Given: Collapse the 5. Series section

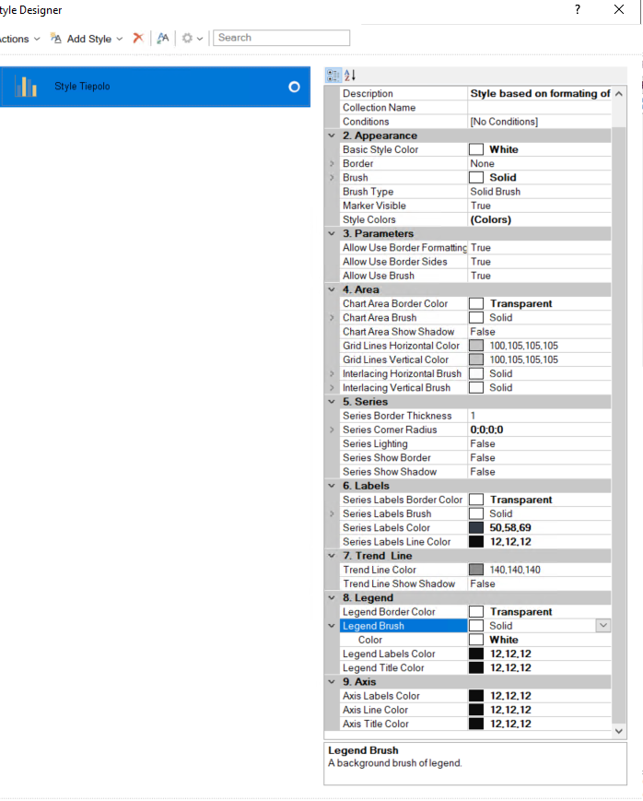Looking at the screenshot, I should [x=332, y=402].
